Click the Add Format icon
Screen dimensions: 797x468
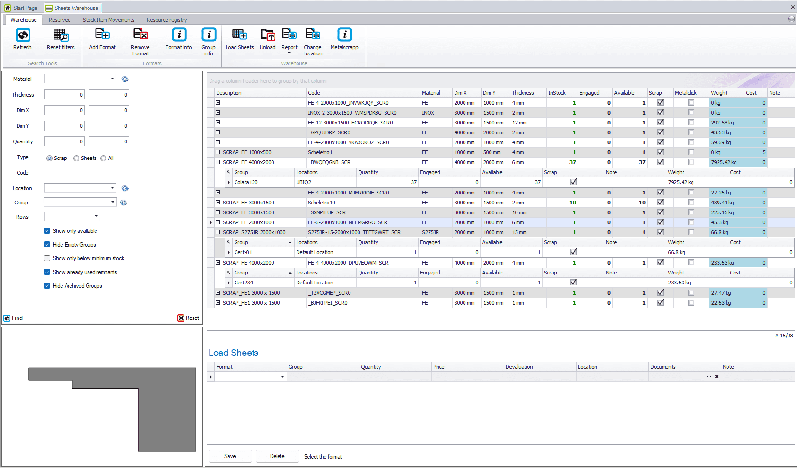coord(102,35)
